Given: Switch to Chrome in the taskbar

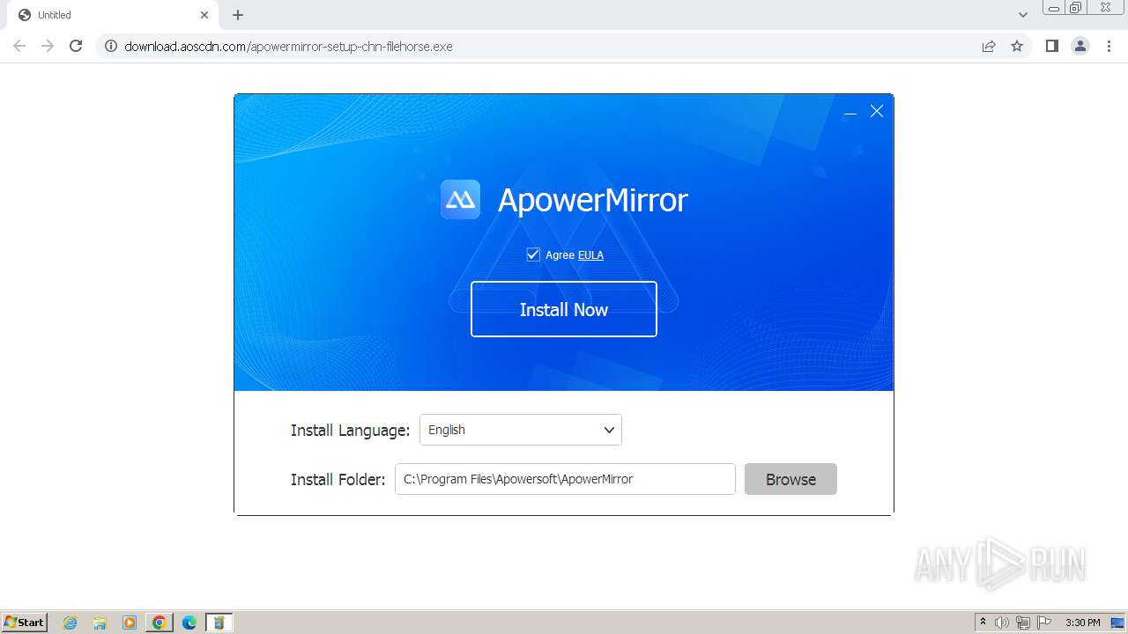Looking at the screenshot, I should pos(160,623).
